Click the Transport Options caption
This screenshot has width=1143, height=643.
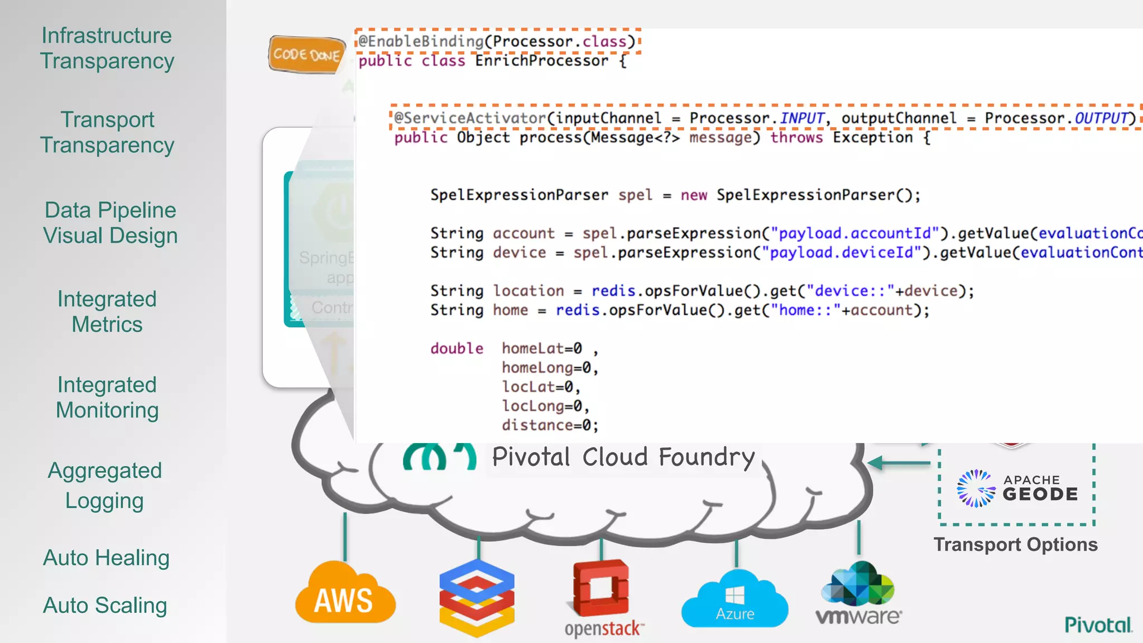1015,544
